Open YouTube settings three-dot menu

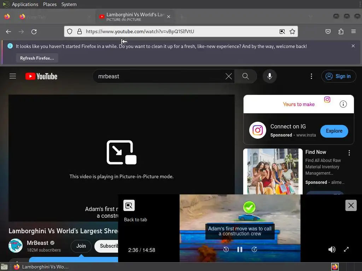click(x=311, y=76)
